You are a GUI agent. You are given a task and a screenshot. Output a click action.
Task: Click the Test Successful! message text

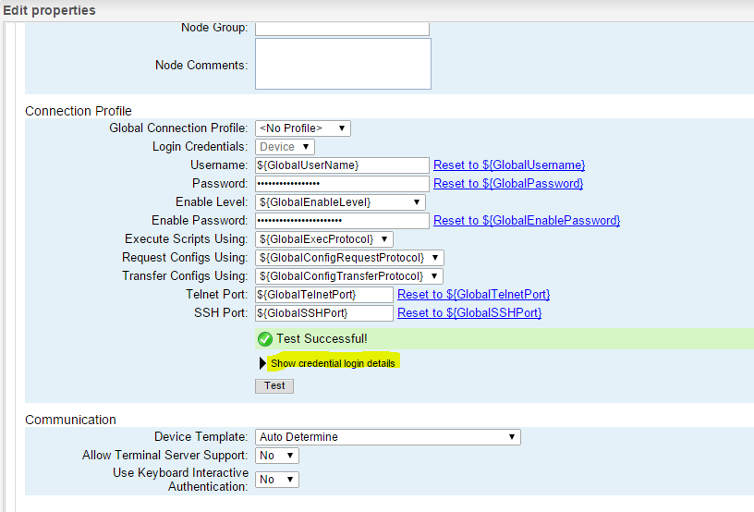[x=322, y=339]
